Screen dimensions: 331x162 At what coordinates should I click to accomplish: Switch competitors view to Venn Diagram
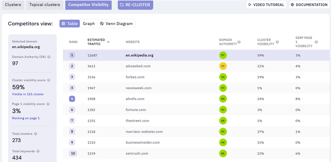coord(116,24)
